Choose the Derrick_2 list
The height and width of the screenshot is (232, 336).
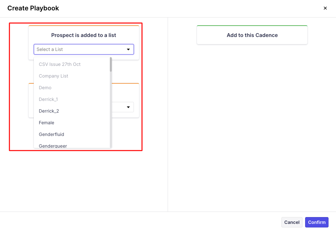click(49, 111)
